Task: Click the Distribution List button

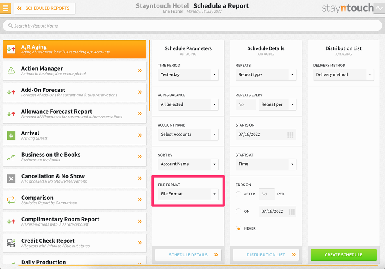Action: tap(266, 255)
